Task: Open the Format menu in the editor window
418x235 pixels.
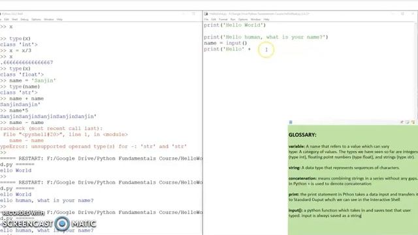Action: click(223, 20)
